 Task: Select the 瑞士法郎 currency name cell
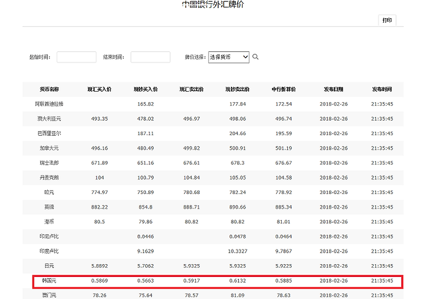click(x=49, y=163)
